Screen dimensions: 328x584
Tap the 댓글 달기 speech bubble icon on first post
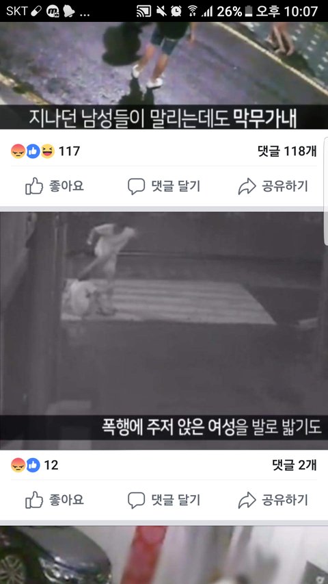[x=136, y=186]
